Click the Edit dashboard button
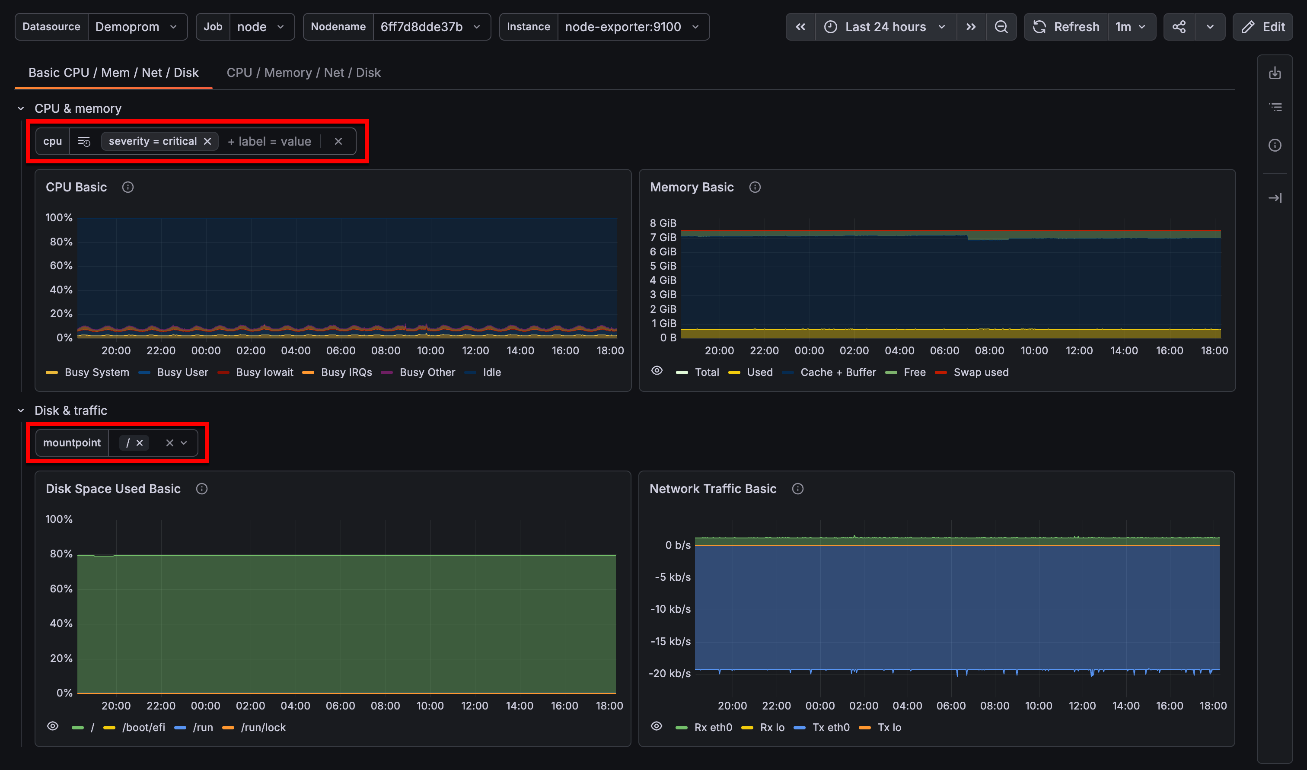 [1262, 27]
